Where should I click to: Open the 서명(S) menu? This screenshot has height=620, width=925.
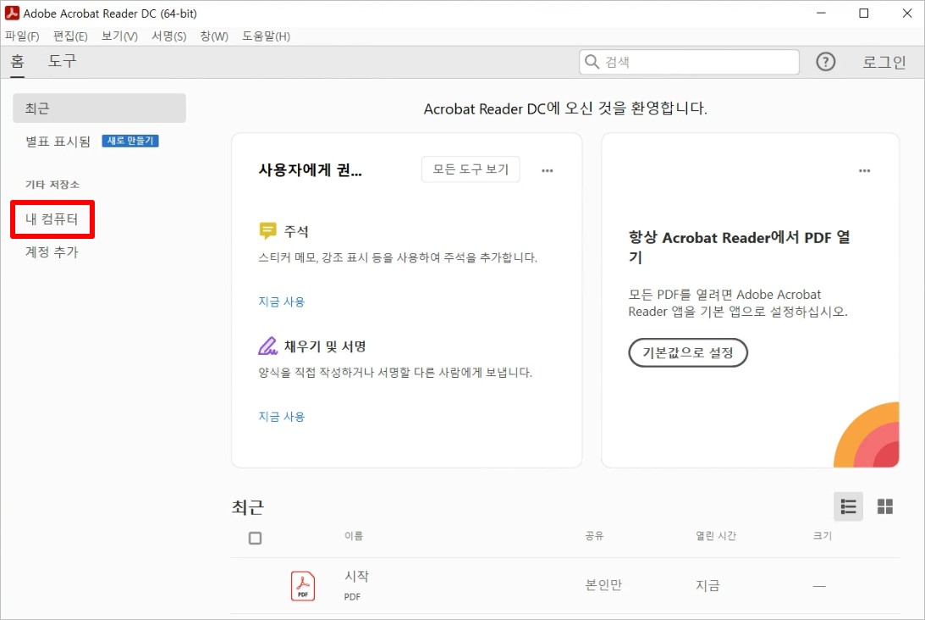168,36
